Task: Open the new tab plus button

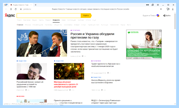Action: [x=36, y=5]
